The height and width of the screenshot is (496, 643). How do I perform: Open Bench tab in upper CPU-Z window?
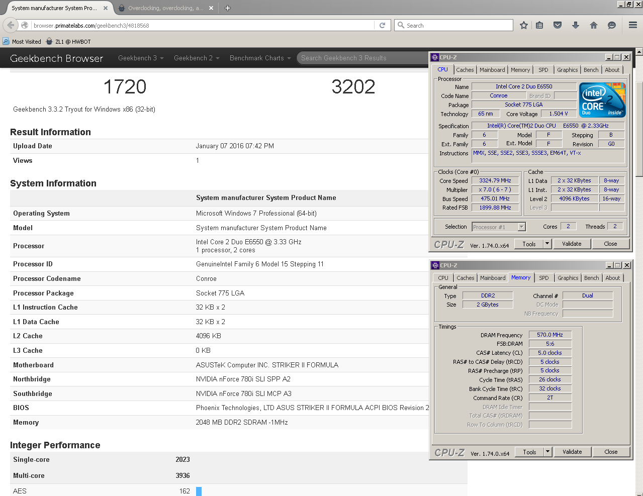[x=591, y=70]
